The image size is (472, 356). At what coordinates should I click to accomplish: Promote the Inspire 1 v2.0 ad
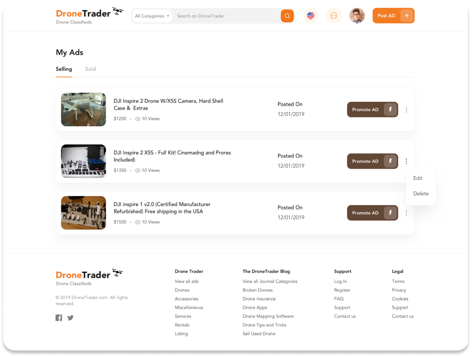point(372,213)
